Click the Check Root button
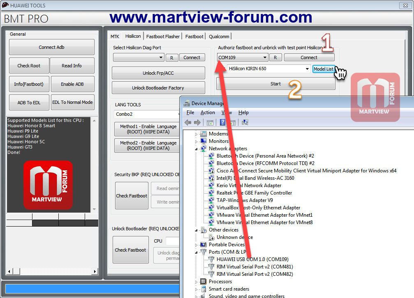The width and height of the screenshot is (414, 298). coord(29,65)
